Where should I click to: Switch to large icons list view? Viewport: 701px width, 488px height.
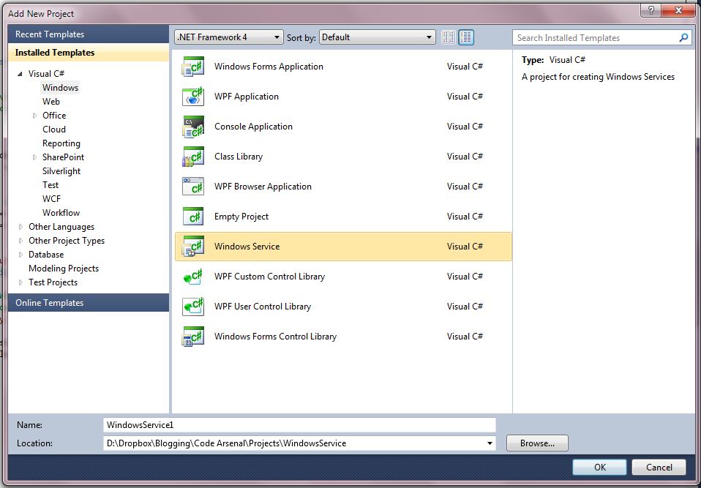(x=466, y=37)
